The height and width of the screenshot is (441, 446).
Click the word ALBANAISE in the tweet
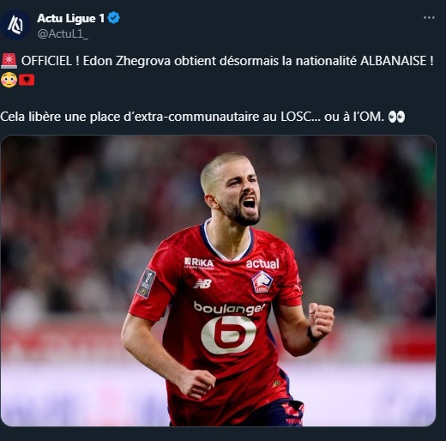(x=393, y=61)
